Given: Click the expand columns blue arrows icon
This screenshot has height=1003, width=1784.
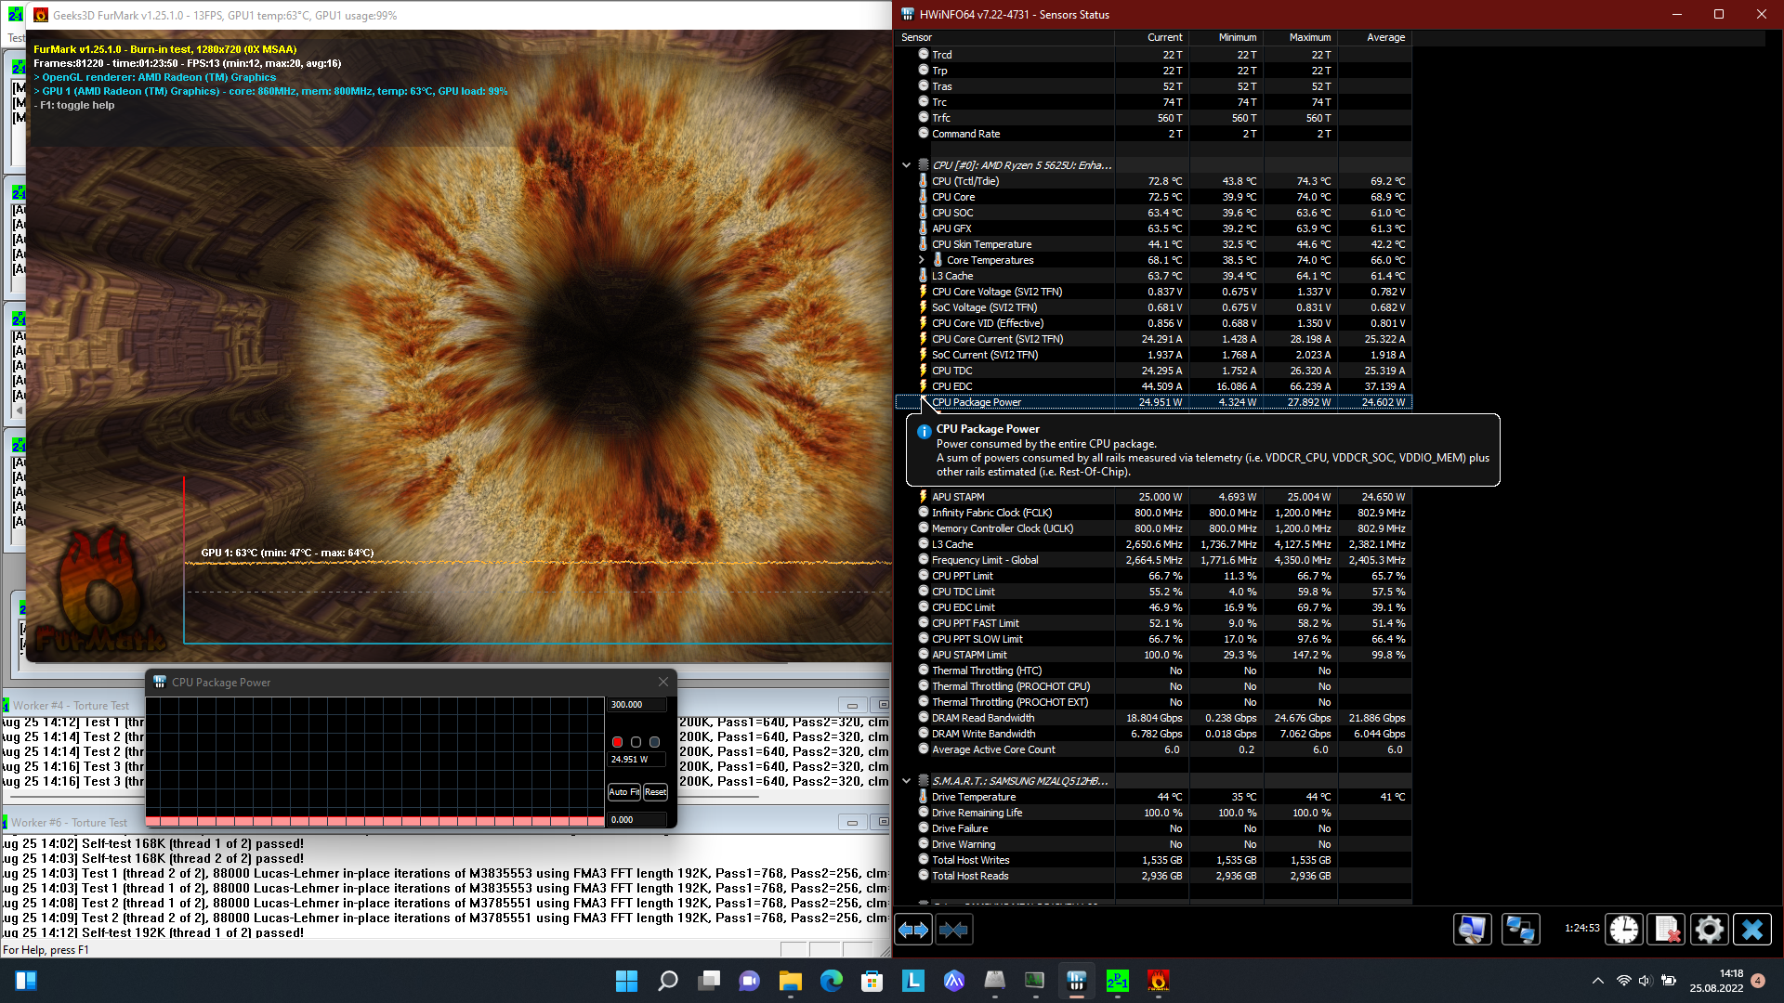Looking at the screenshot, I should pyautogui.click(x=913, y=930).
